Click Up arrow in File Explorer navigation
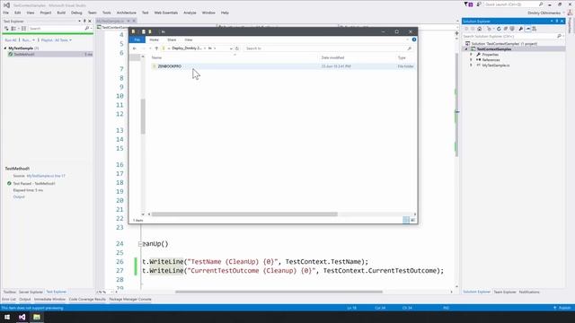 click(x=156, y=48)
